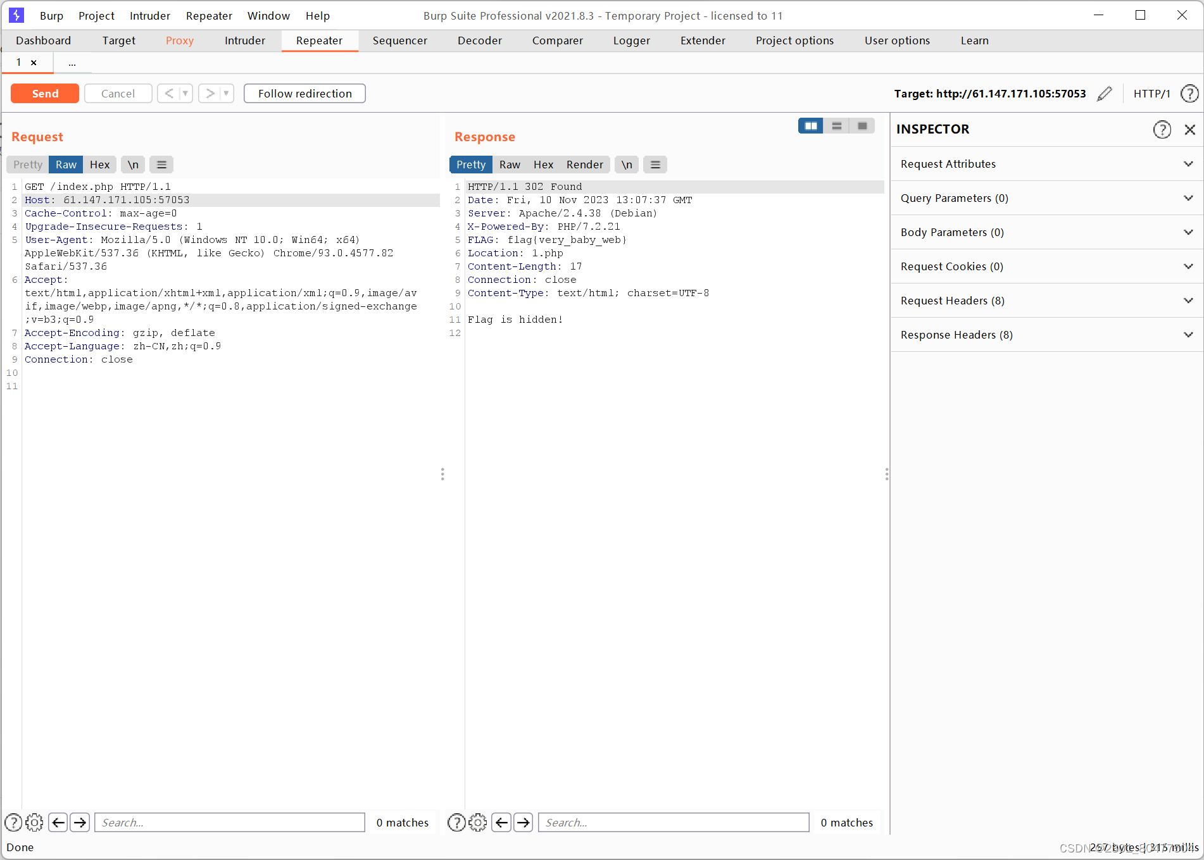
Task: Click the pencil icon to edit the Target URL
Action: tap(1105, 94)
